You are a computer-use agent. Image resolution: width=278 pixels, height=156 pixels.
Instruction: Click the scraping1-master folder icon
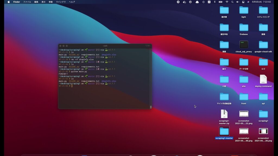pos(224,131)
